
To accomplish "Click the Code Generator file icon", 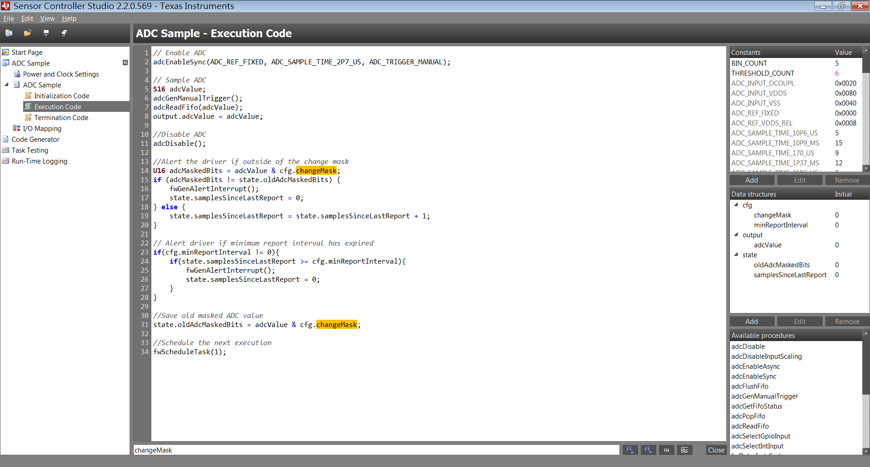I will [5, 139].
